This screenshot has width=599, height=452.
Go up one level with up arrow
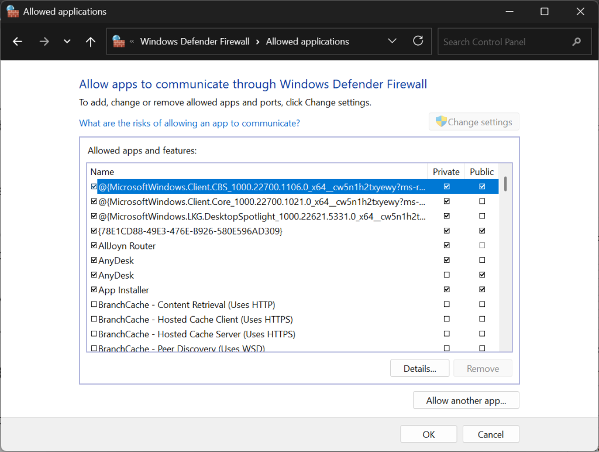[91, 42]
